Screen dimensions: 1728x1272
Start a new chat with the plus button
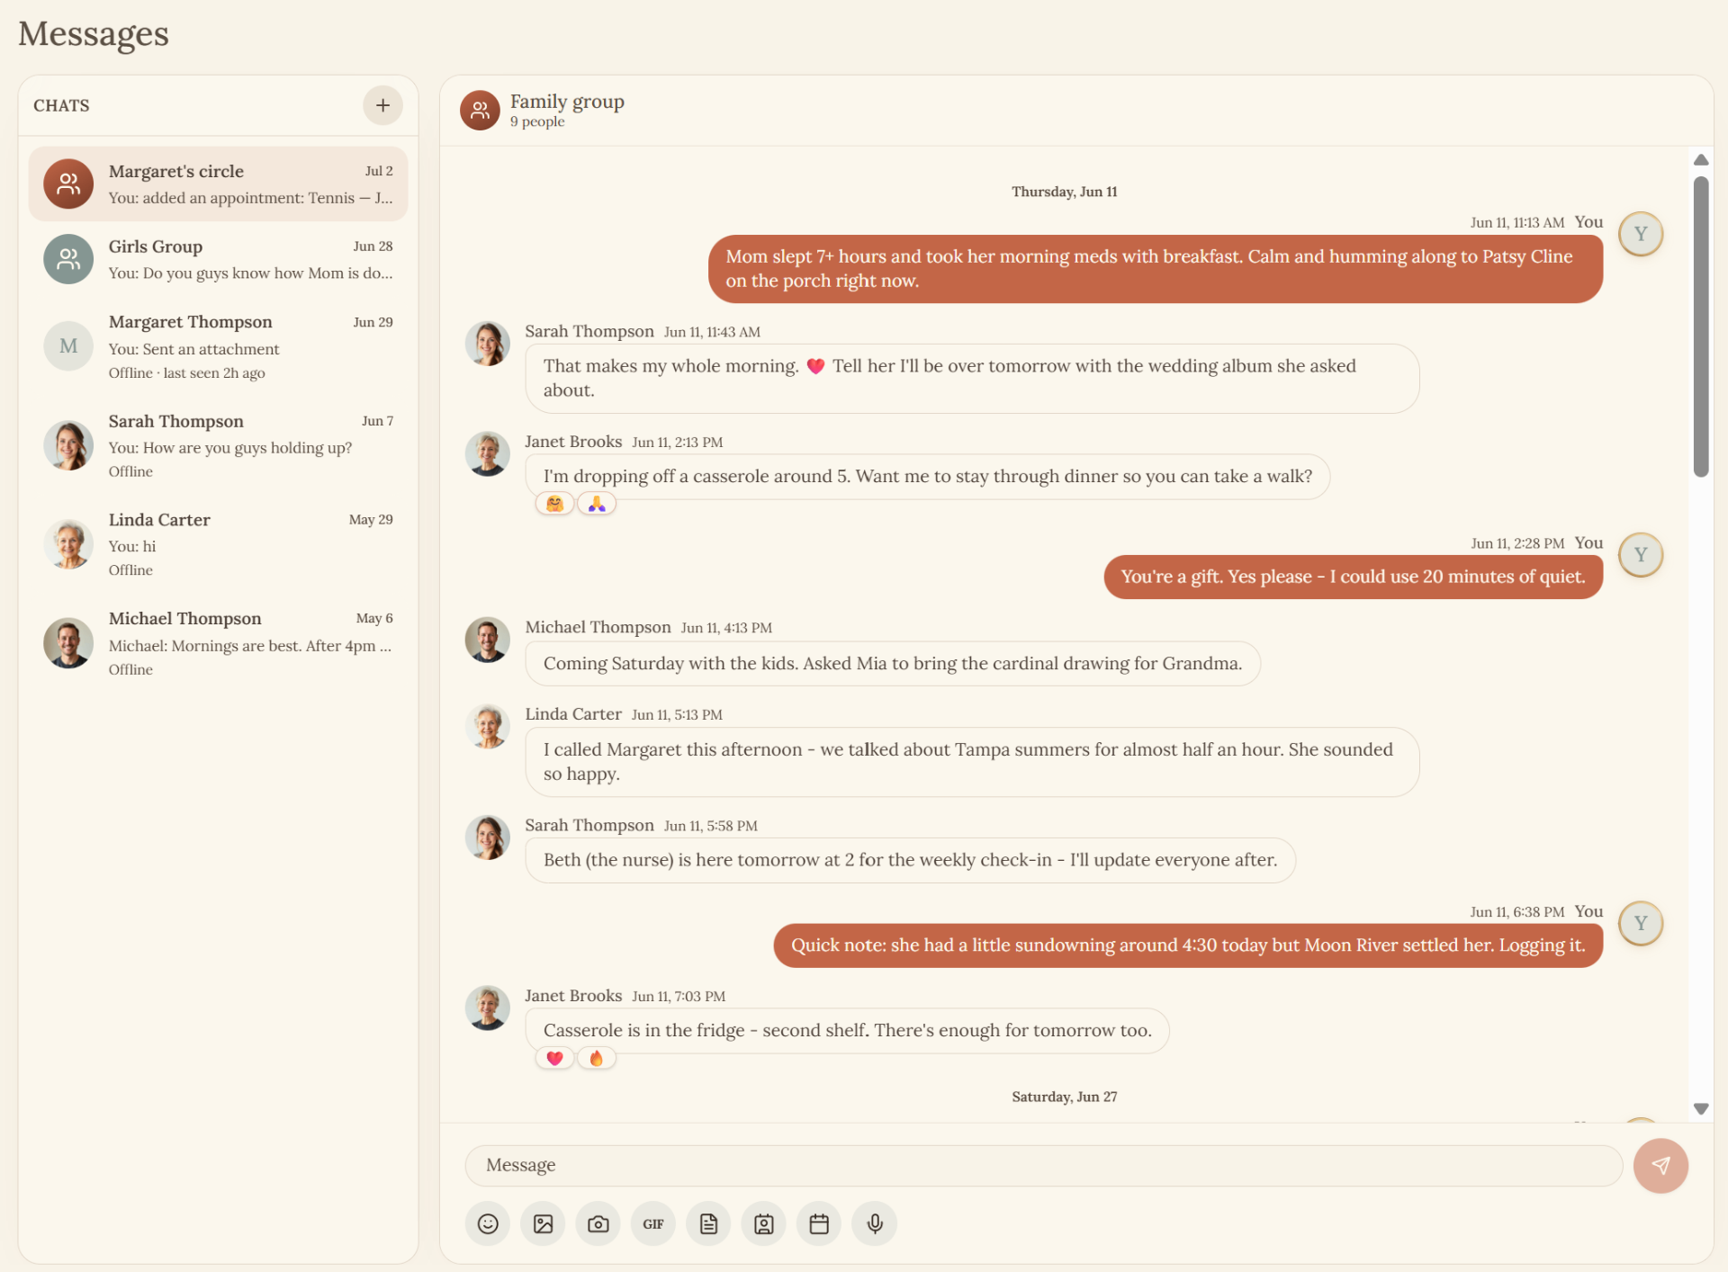382,105
